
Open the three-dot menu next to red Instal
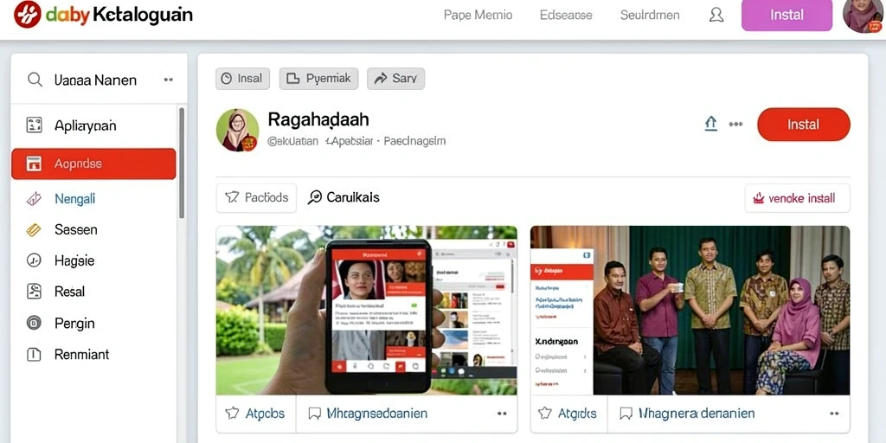(x=735, y=125)
